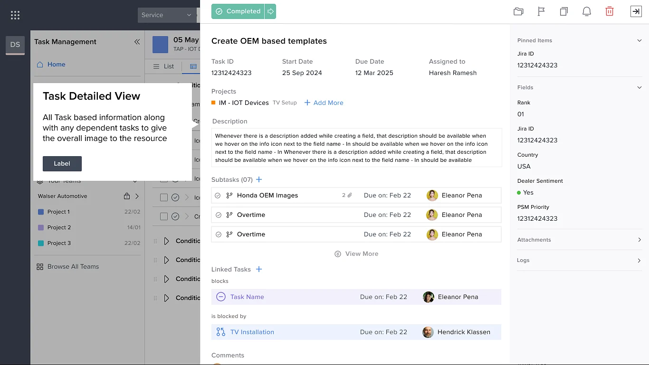The height and width of the screenshot is (365, 649).
Task: Duplicate the task with the copy icon
Action: (x=564, y=11)
